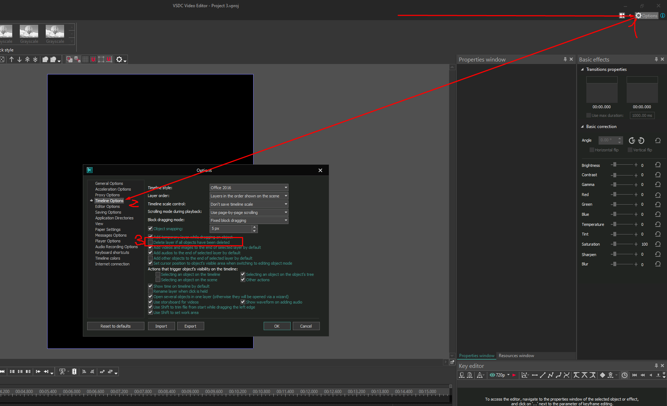Pin the Properties window panel

565,59
